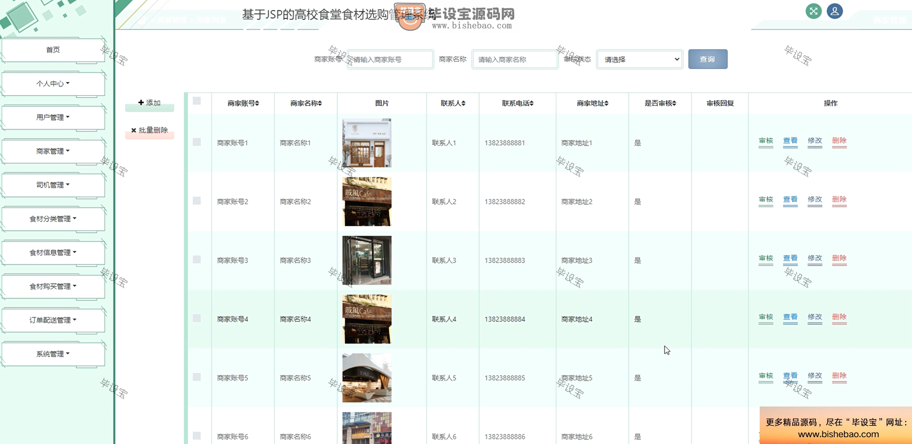Image resolution: width=912 pixels, height=444 pixels.
Task: Open the street image of 商家名称6
Action: click(x=367, y=428)
